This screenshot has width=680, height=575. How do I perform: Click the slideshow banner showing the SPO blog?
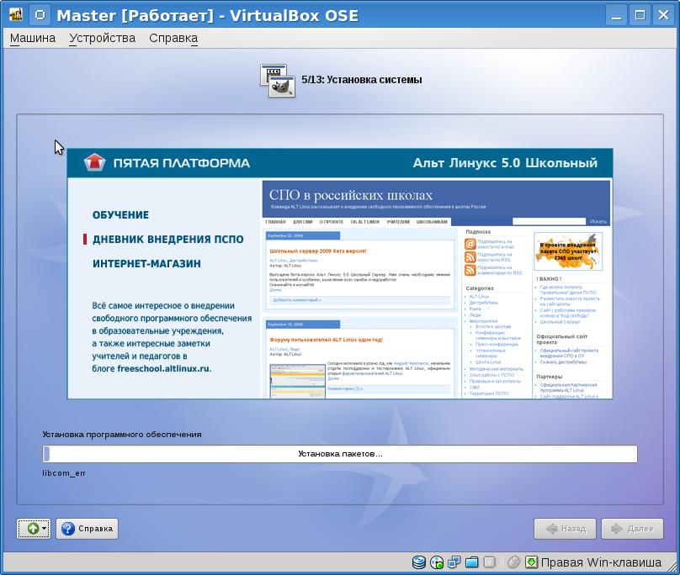pos(340,274)
